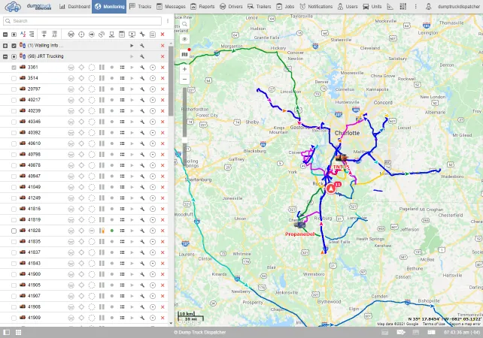483x338 pixels.
Task: Toggle the Waiting Info group checkbox
Action: point(14,46)
